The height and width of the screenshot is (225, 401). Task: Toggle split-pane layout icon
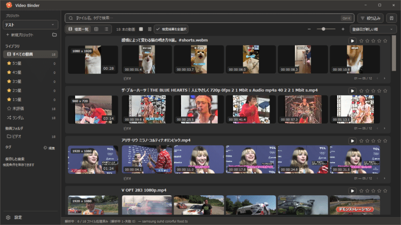(150, 29)
